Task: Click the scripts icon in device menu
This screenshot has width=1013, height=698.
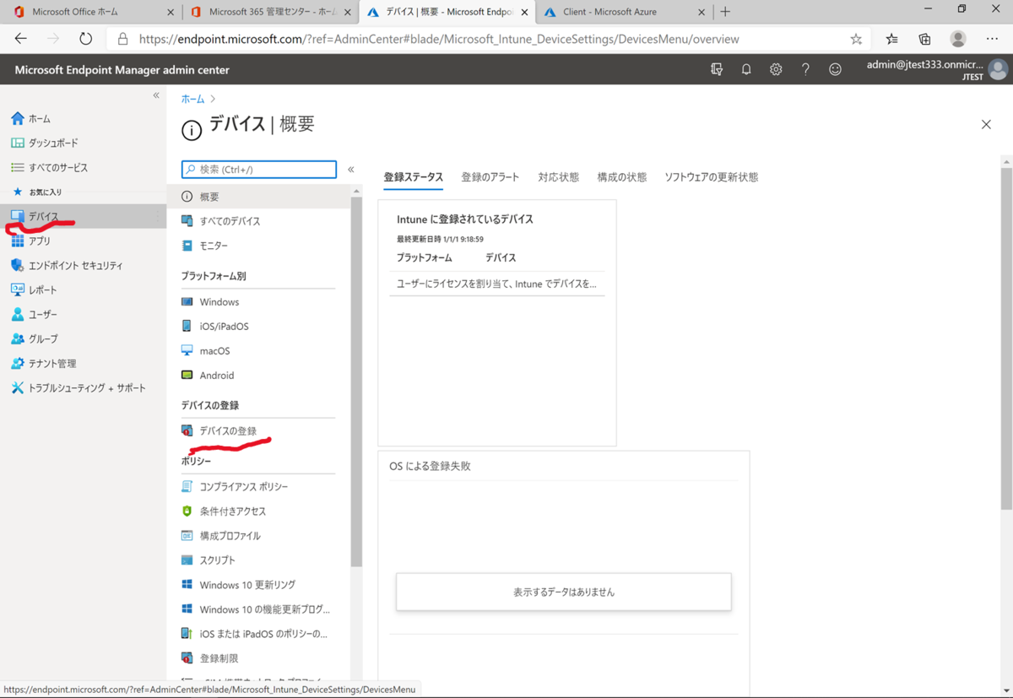Action: coord(187,560)
